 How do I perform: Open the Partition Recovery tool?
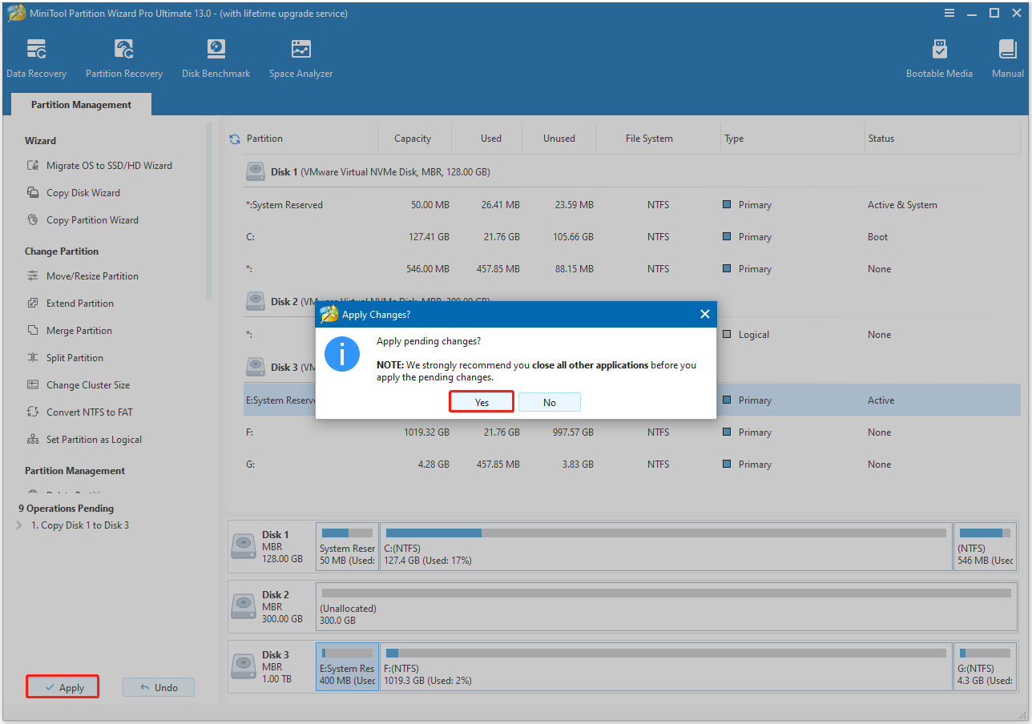coord(123,56)
